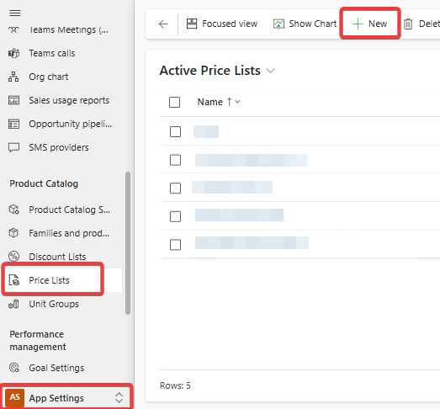Open the third price list name link
This screenshot has height=409, width=440.
[x=232, y=187]
